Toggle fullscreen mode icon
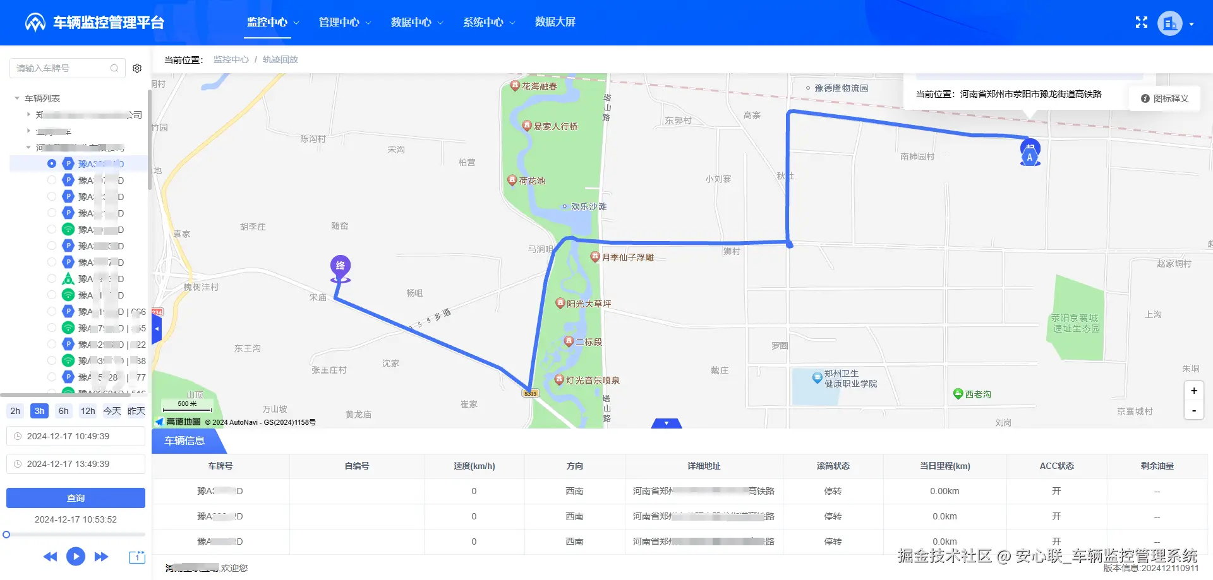Image resolution: width=1213 pixels, height=580 pixels. click(1142, 23)
